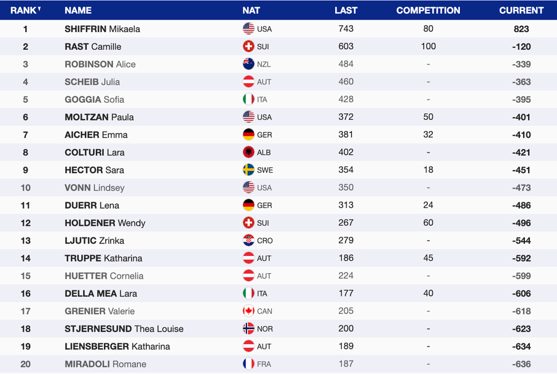Sort by the NAME column header
557x374 pixels.
tap(78, 10)
